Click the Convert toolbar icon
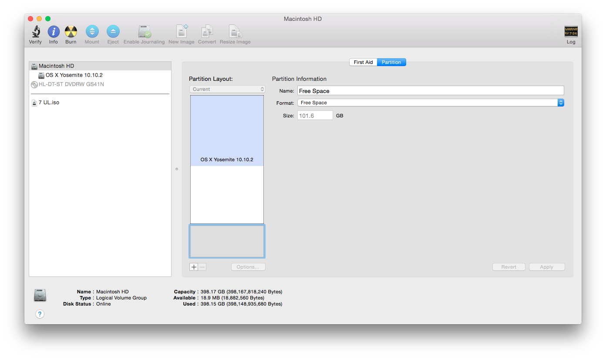This screenshot has height=359, width=606. (x=207, y=31)
